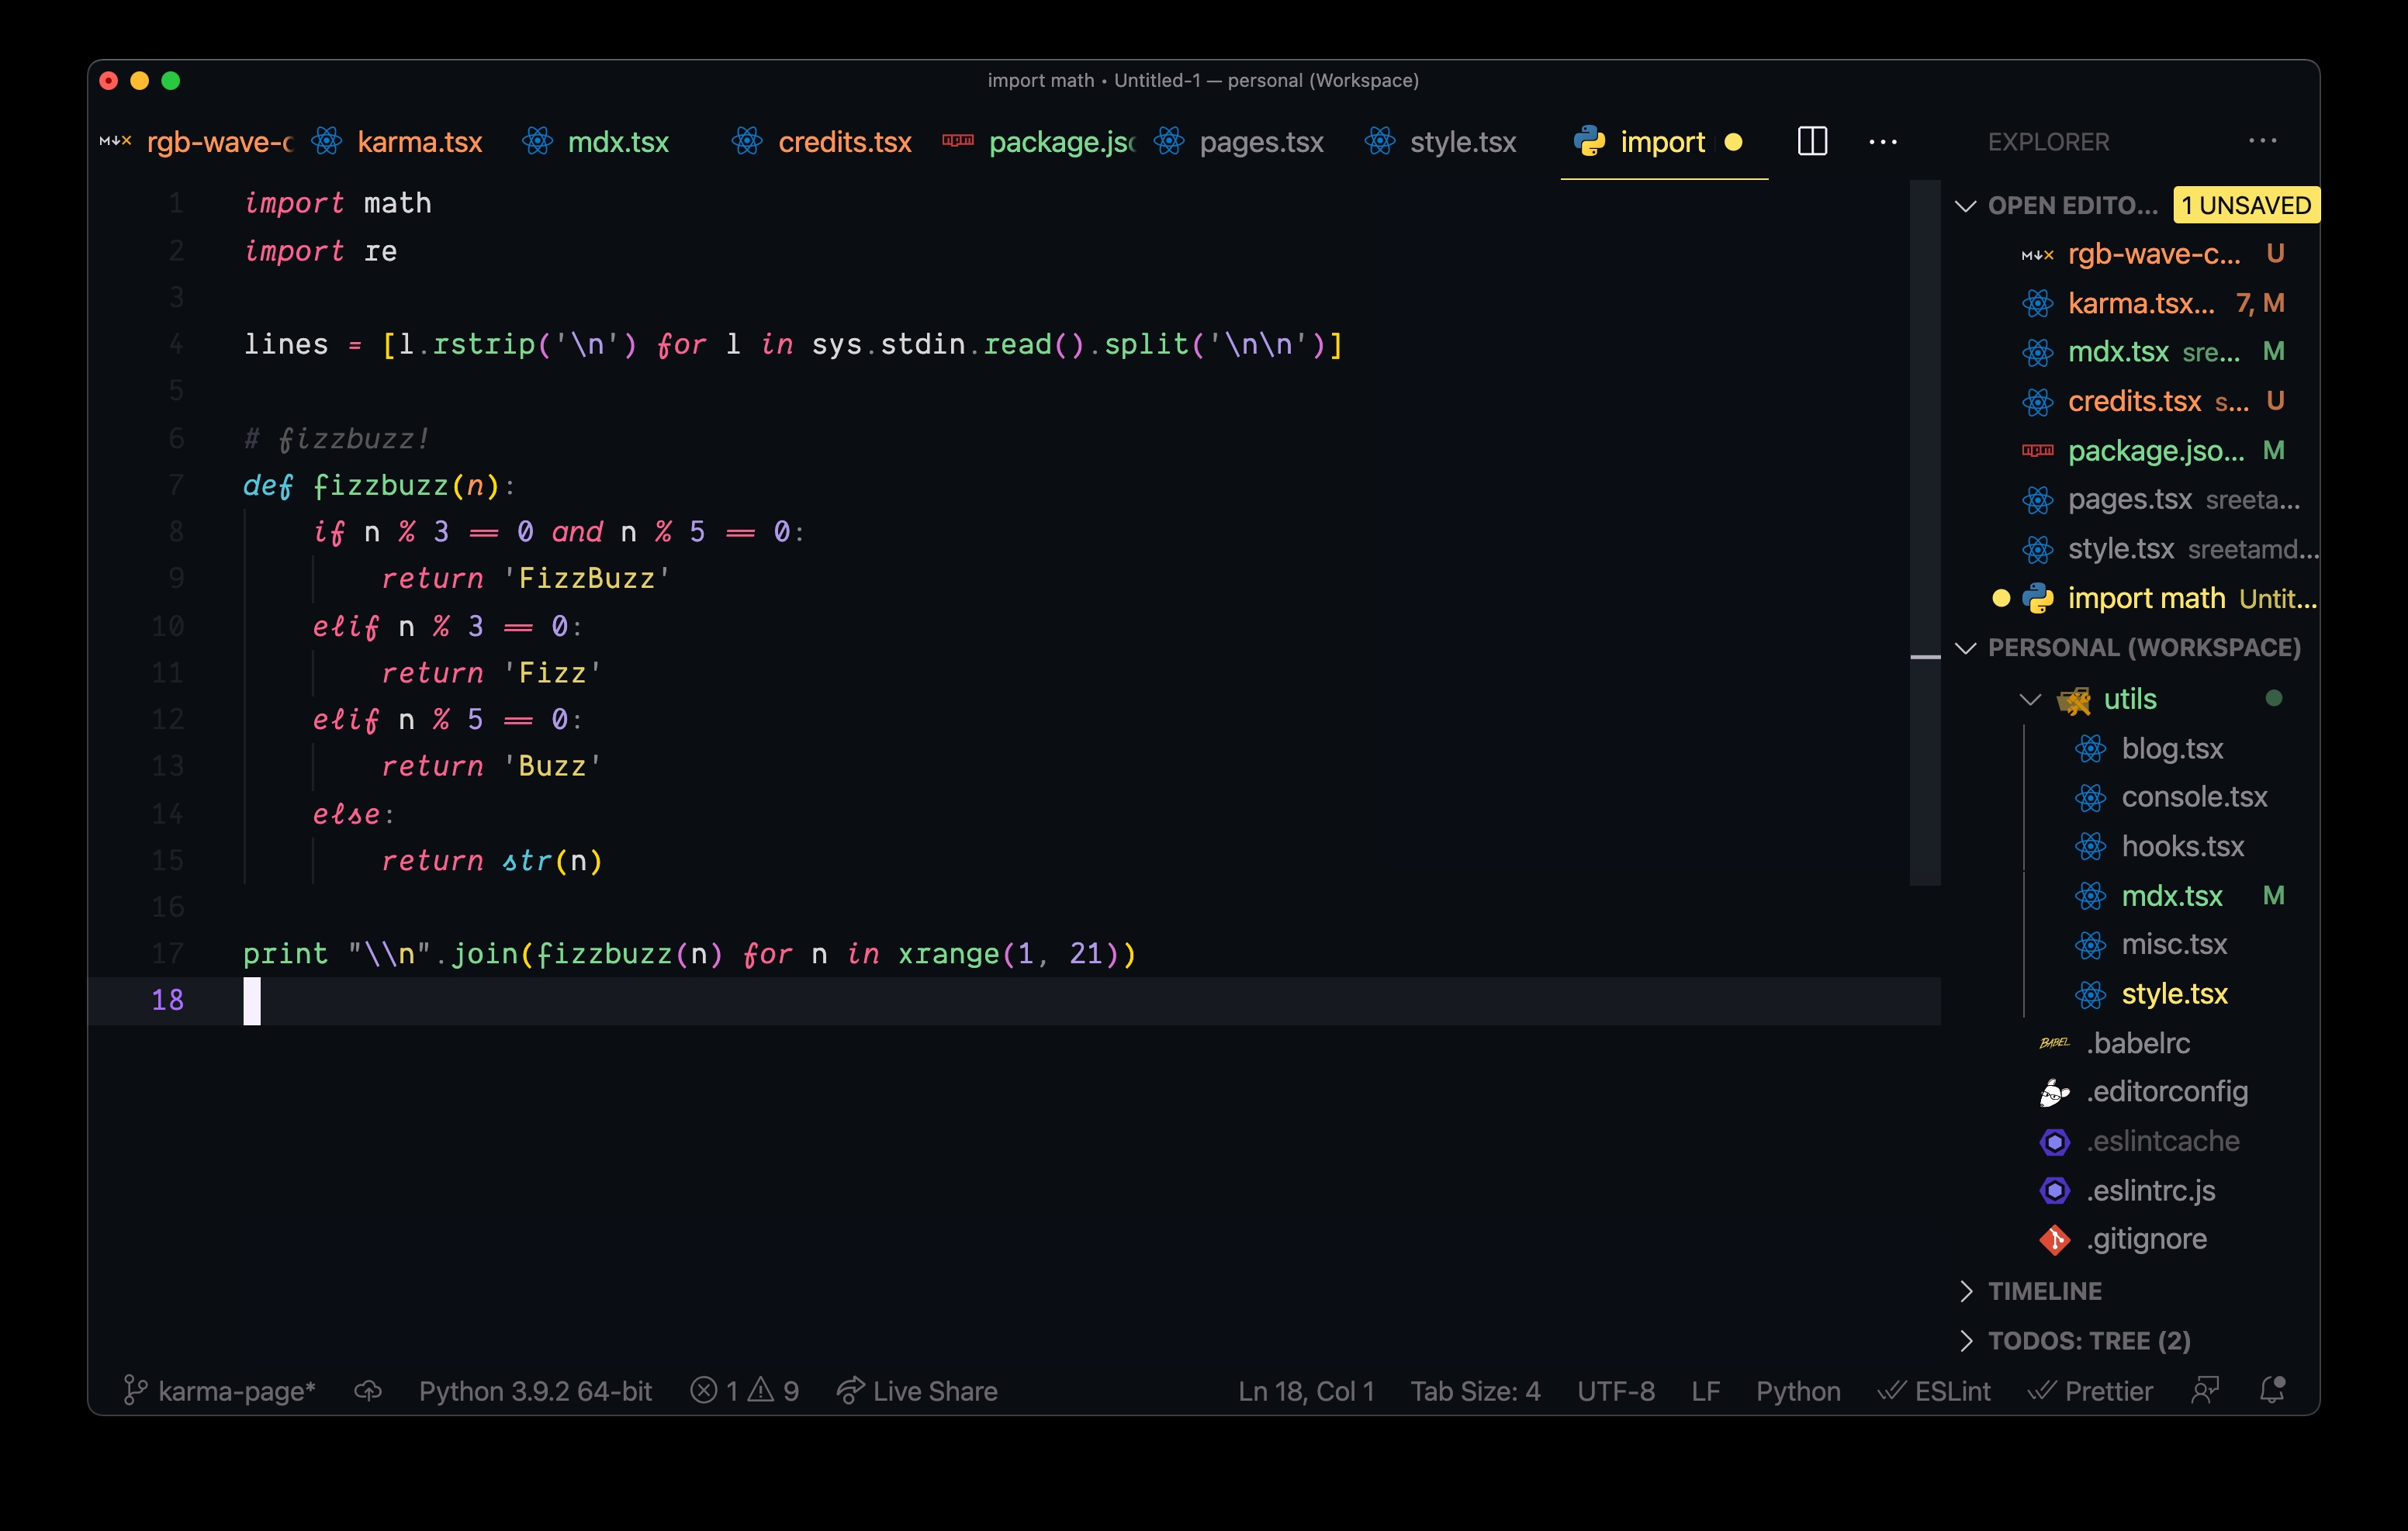
Task: Click Live Share label in status bar
Action: (935, 1390)
